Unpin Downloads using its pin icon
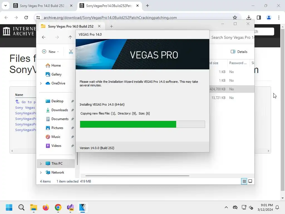This screenshot has height=214, width=285. [x=73, y=110]
